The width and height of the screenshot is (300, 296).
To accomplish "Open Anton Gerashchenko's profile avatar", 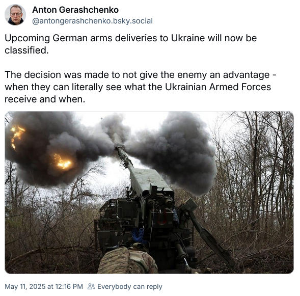I will click(15, 15).
